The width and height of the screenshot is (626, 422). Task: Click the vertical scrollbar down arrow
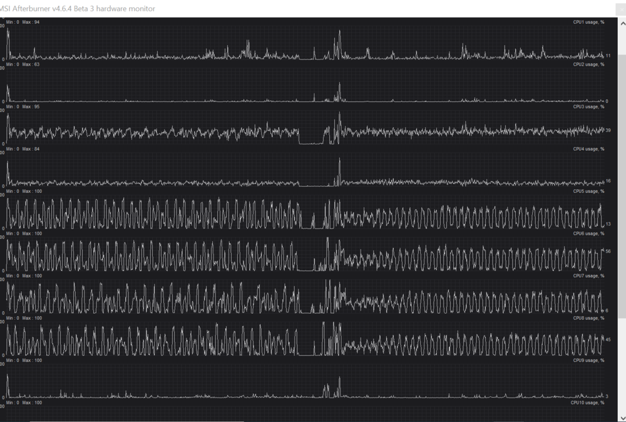(x=622, y=418)
